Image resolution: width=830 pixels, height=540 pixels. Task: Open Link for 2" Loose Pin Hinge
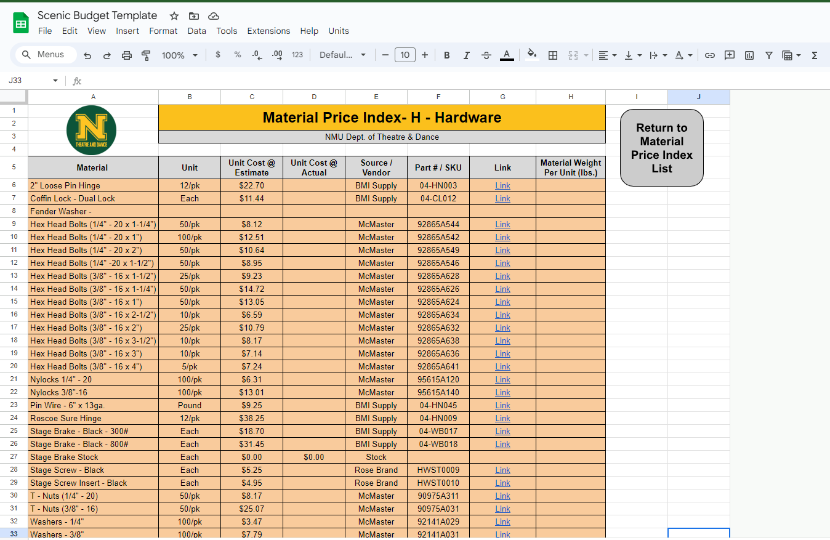coord(502,185)
